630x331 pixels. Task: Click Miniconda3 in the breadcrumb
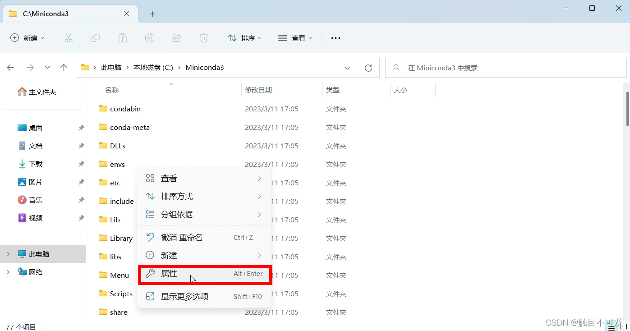pos(205,68)
